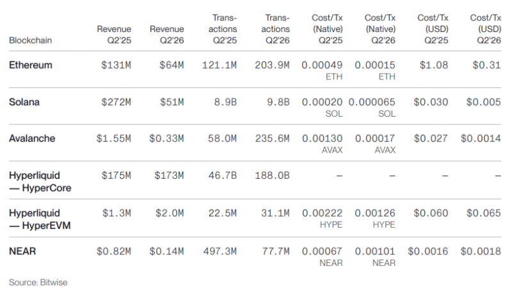The image size is (512, 291).
Task: Click Hyperliquid — HyperCore row label
Action: click(40, 181)
